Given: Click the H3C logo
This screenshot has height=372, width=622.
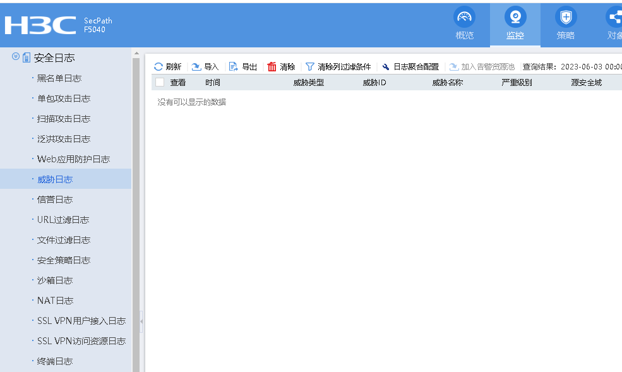Looking at the screenshot, I should pos(40,25).
